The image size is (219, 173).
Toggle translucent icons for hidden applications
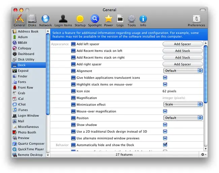point(165,78)
